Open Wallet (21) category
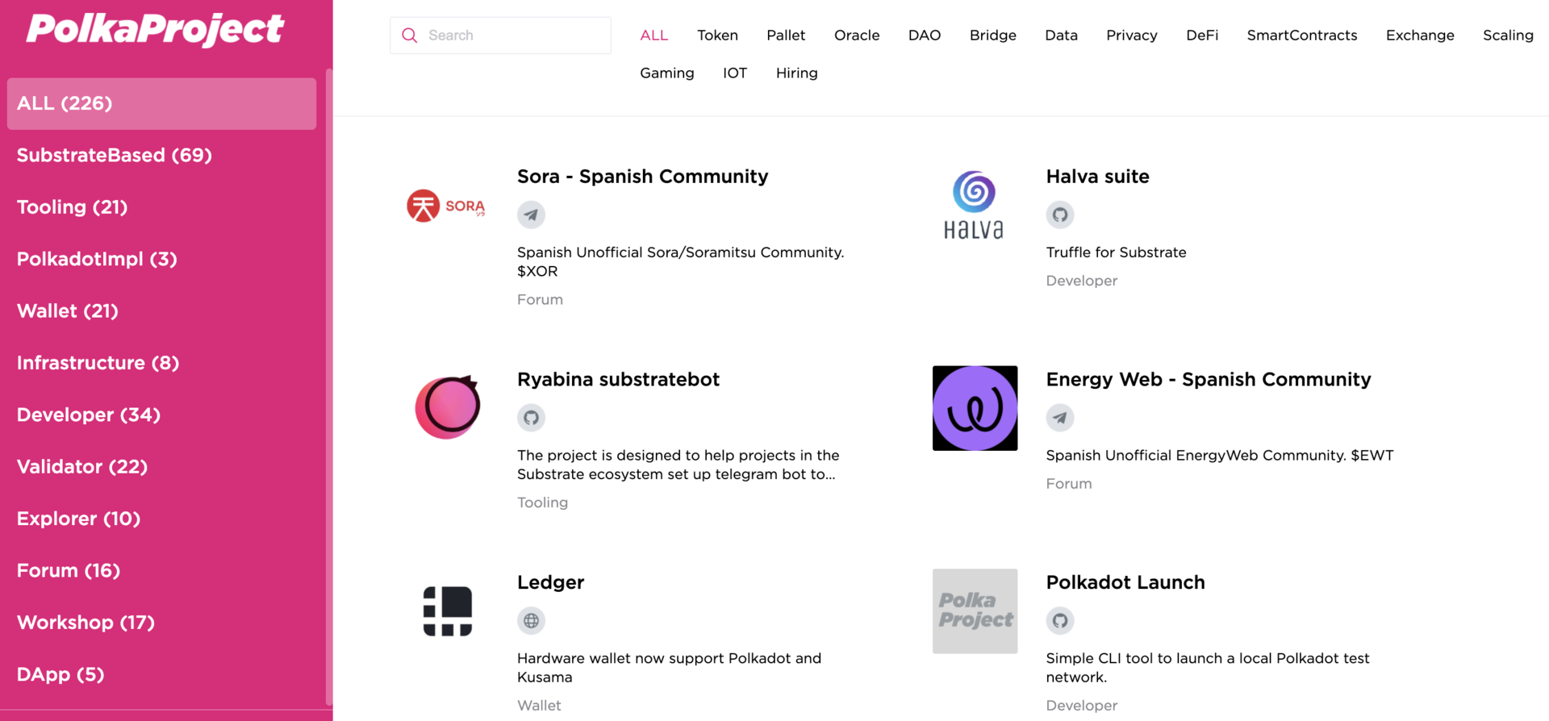Viewport: 1549px width, 721px height. coord(161,311)
